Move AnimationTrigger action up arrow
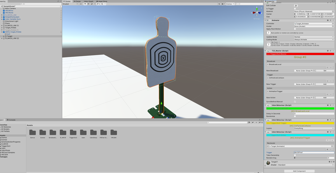The height and width of the screenshot is (173, 336). click(x=328, y=140)
